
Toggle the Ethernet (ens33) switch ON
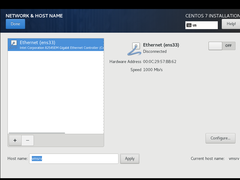point(222,46)
